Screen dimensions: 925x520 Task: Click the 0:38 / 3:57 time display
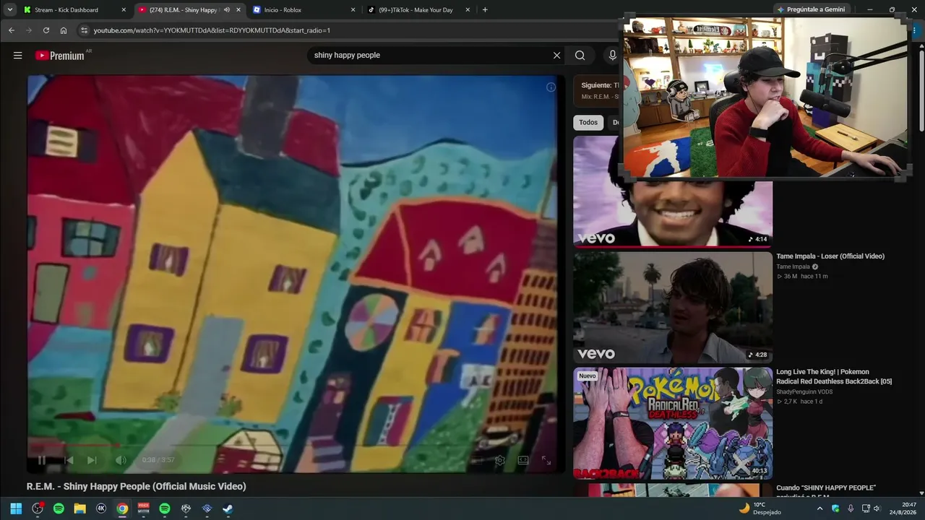click(x=158, y=460)
